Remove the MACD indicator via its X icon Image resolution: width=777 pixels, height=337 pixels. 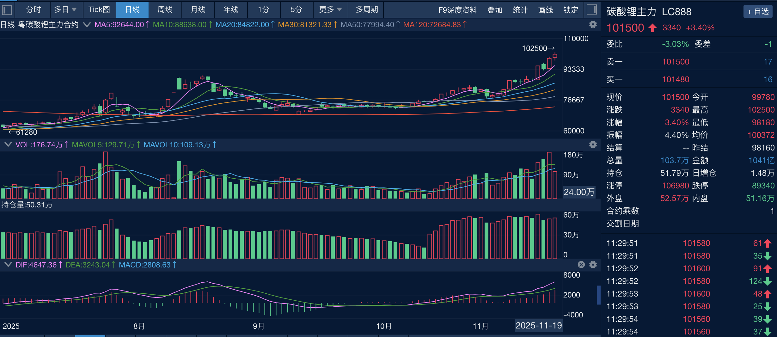pos(581,265)
